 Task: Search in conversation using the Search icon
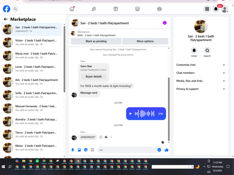tap(207, 51)
